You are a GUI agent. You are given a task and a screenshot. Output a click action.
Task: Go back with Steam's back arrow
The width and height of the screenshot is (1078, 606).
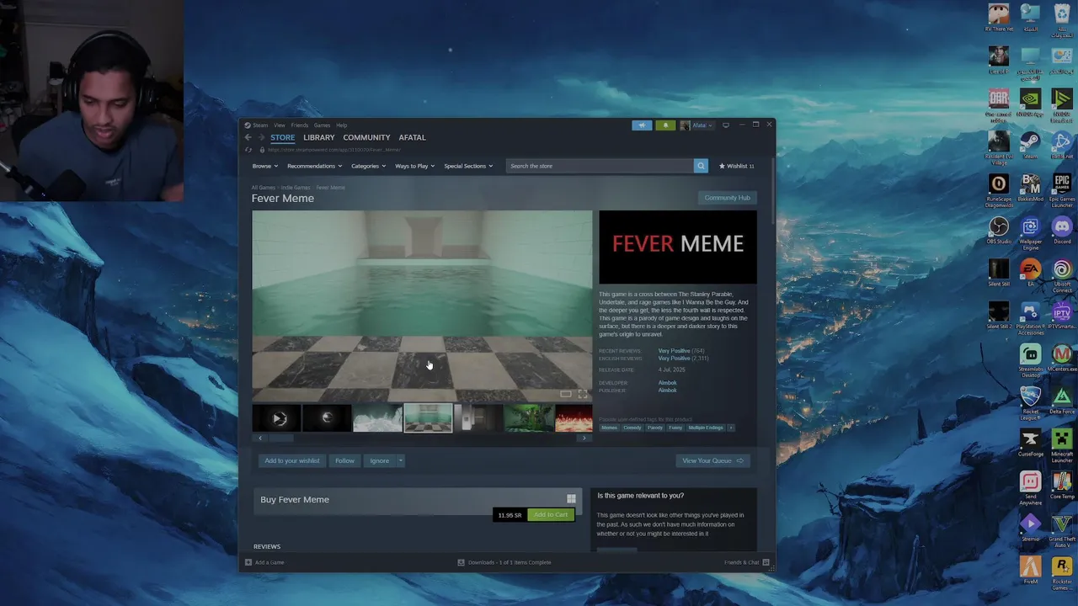point(248,137)
